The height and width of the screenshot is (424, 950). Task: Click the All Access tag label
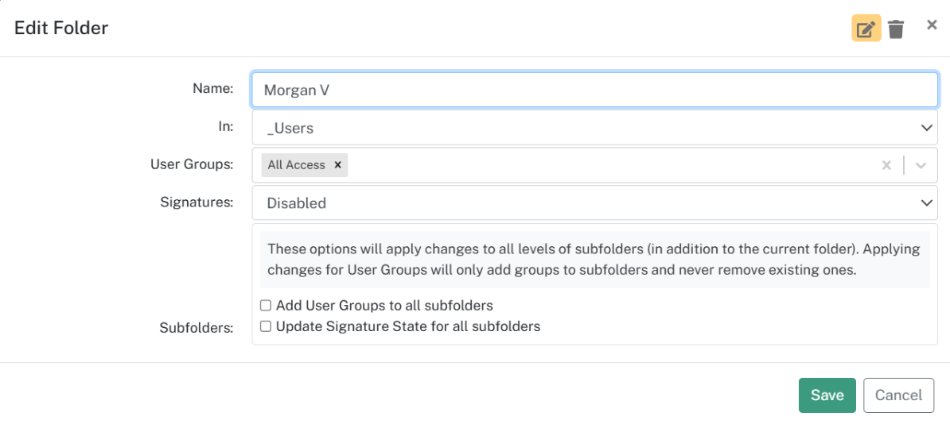click(296, 165)
